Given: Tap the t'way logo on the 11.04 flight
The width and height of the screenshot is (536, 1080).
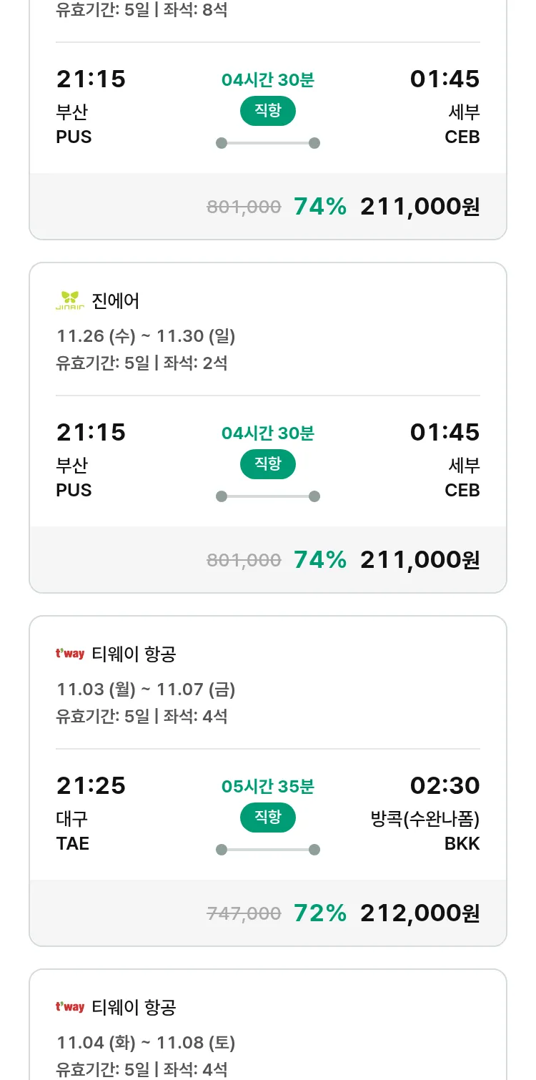Looking at the screenshot, I should pos(70,1007).
